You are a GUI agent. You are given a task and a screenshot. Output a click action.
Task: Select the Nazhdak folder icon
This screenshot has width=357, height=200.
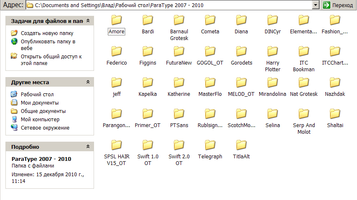335,82
